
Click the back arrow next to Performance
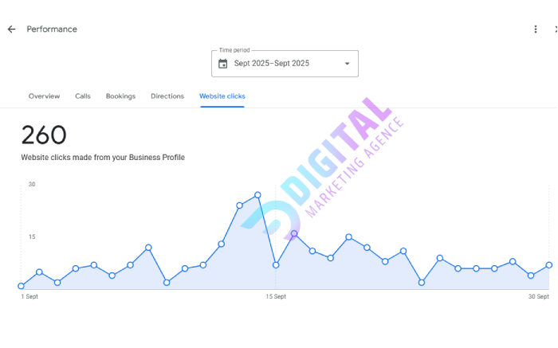tap(11, 29)
